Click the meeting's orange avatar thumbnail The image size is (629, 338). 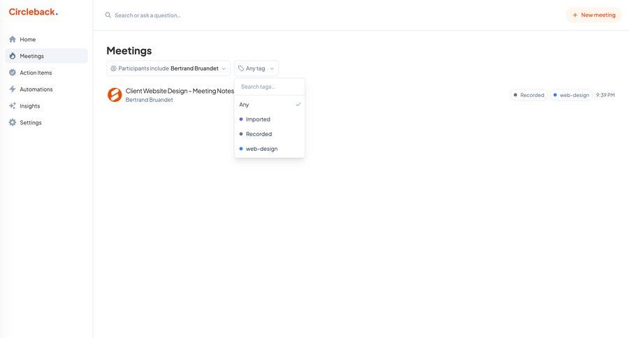(x=115, y=95)
